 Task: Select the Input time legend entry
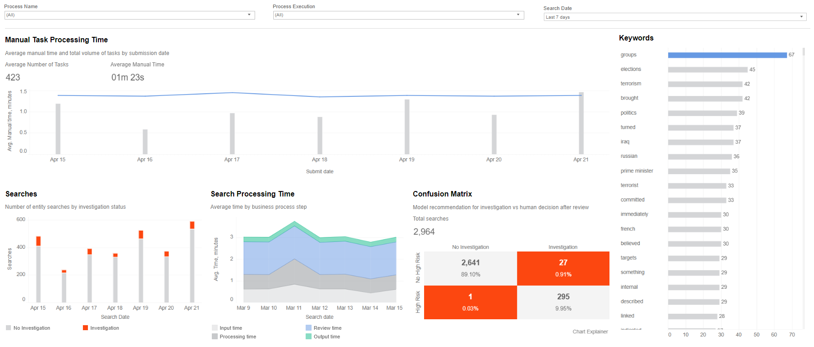click(x=227, y=328)
